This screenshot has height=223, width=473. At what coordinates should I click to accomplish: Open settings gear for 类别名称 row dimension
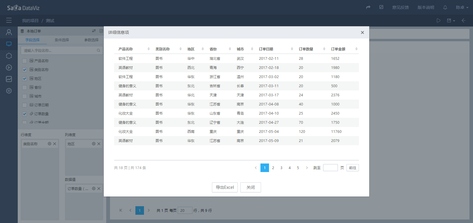(49, 144)
